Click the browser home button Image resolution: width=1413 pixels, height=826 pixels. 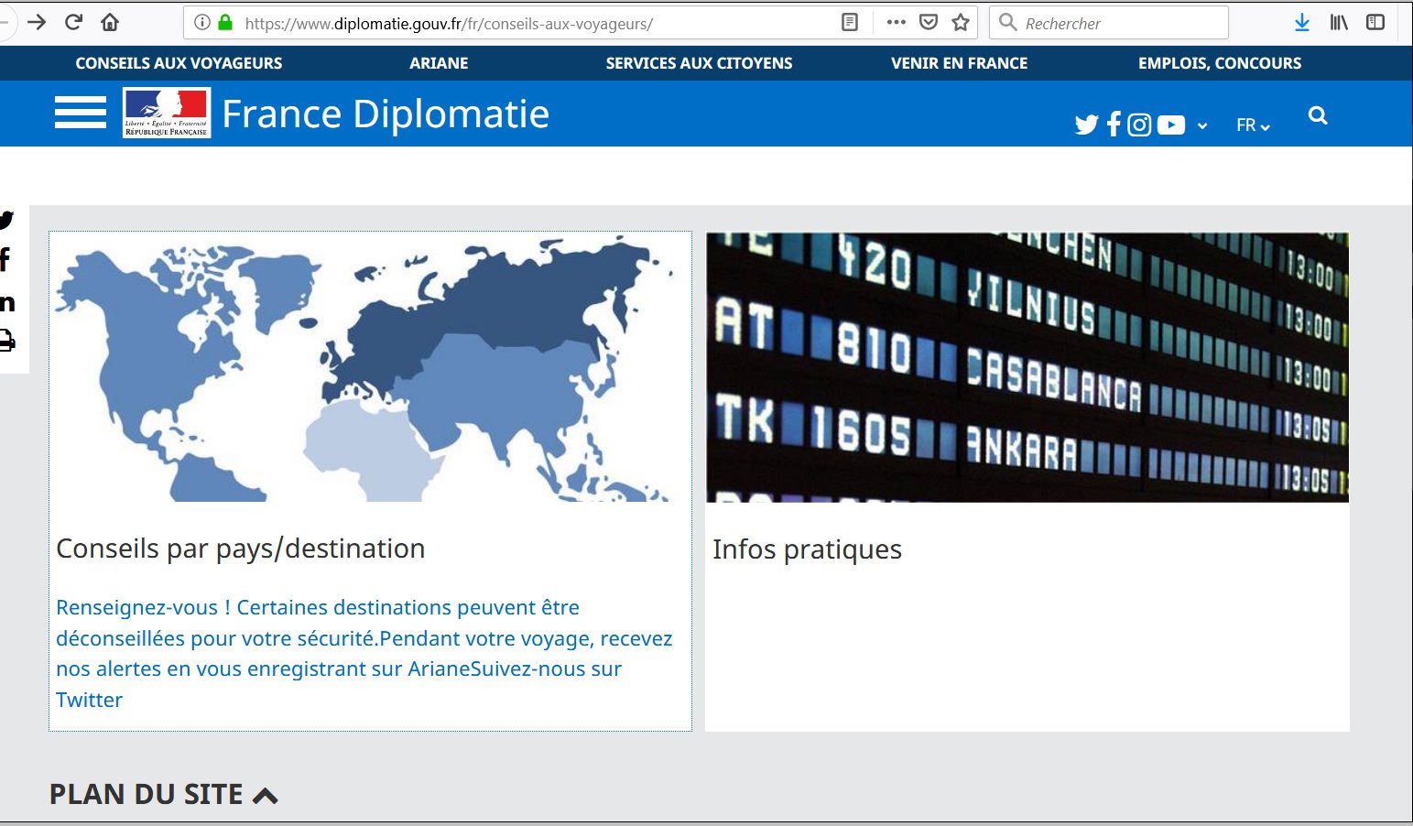[x=110, y=23]
